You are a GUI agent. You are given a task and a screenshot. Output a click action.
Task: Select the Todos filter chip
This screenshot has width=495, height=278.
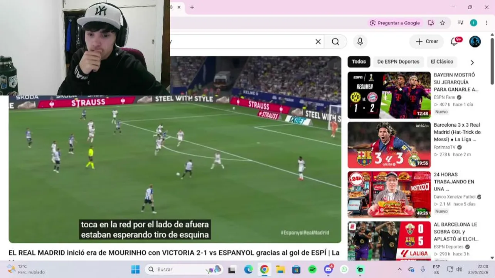tap(359, 62)
